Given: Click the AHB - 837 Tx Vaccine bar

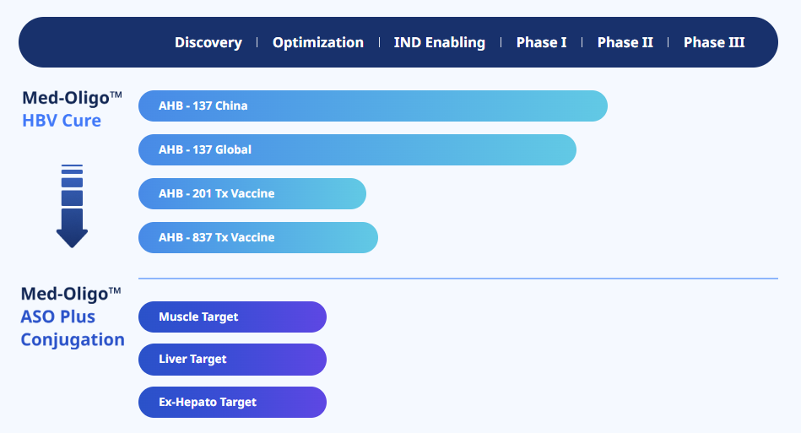Looking at the screenshot, I should [258, 237].
